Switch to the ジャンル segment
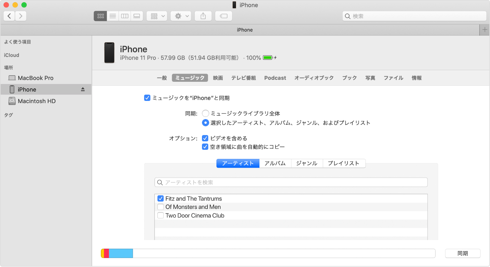The image size is (490, 267). click(307, 163)
